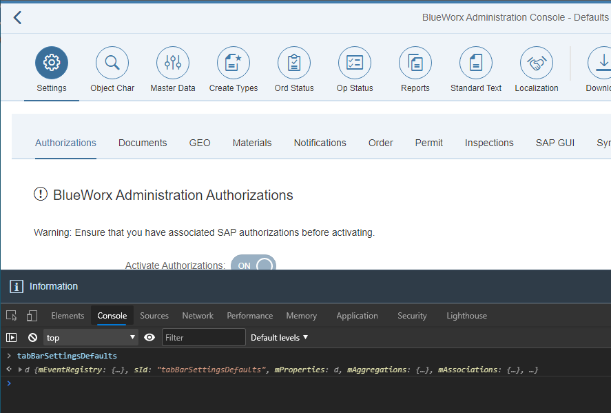611x413 pixels.
Task: Switch to DevTools Performance panel
Action: pos(250,316)
